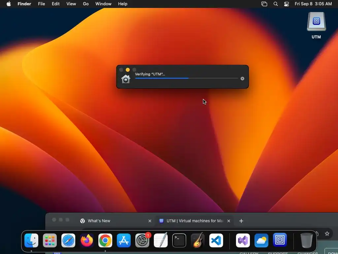The image size is (338, 254).
Task: Open GarageBand from the Dock
Action: [x=198, y=240]
